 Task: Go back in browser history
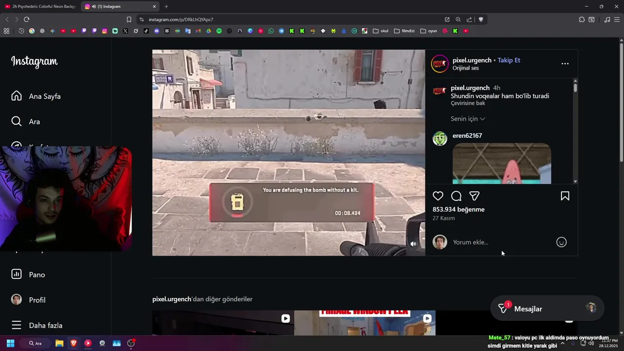7,19
